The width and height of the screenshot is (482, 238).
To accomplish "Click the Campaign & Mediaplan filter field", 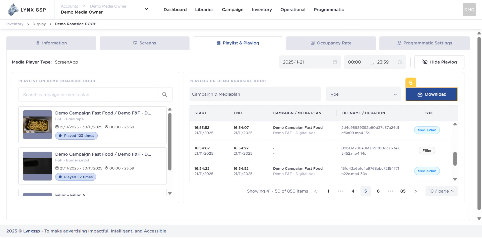I will click(255, 94).
